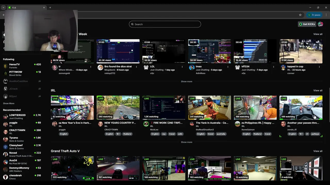Open options menu for the 'LOL' clip
330x185 pixels.
tap(182, 67)
